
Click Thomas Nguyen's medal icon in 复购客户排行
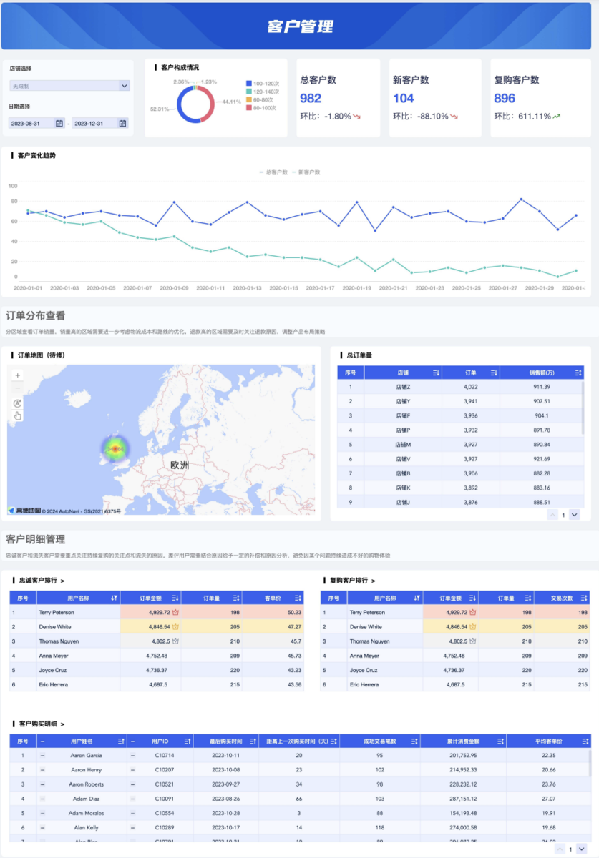[473, 641]
